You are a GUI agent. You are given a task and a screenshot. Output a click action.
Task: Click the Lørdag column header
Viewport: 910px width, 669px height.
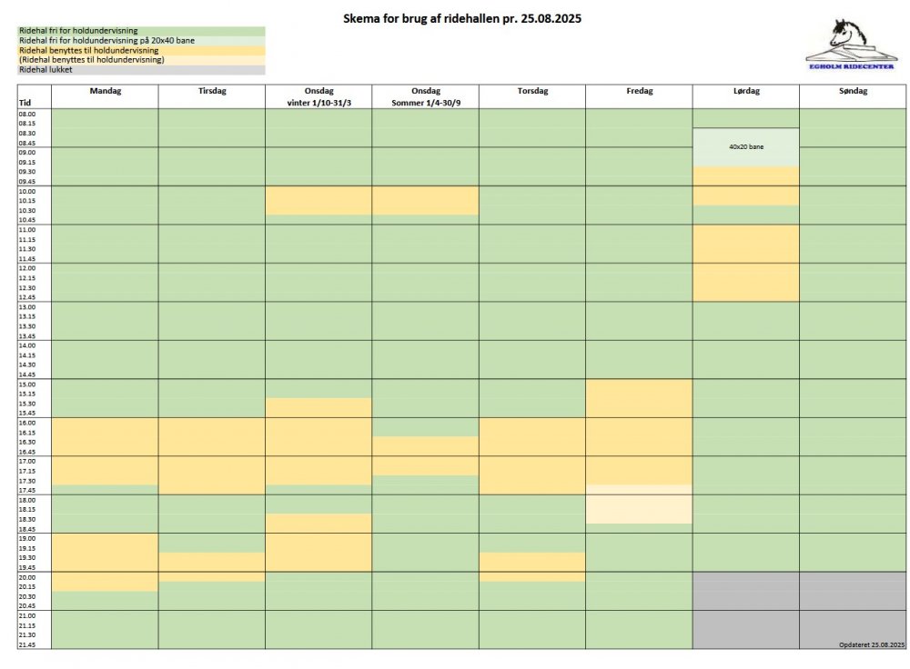click(x=746, y=92)
